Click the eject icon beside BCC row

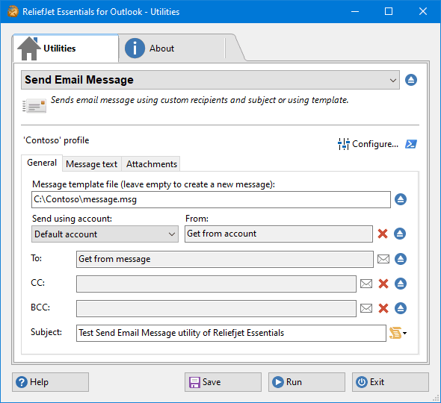point(401,308)
